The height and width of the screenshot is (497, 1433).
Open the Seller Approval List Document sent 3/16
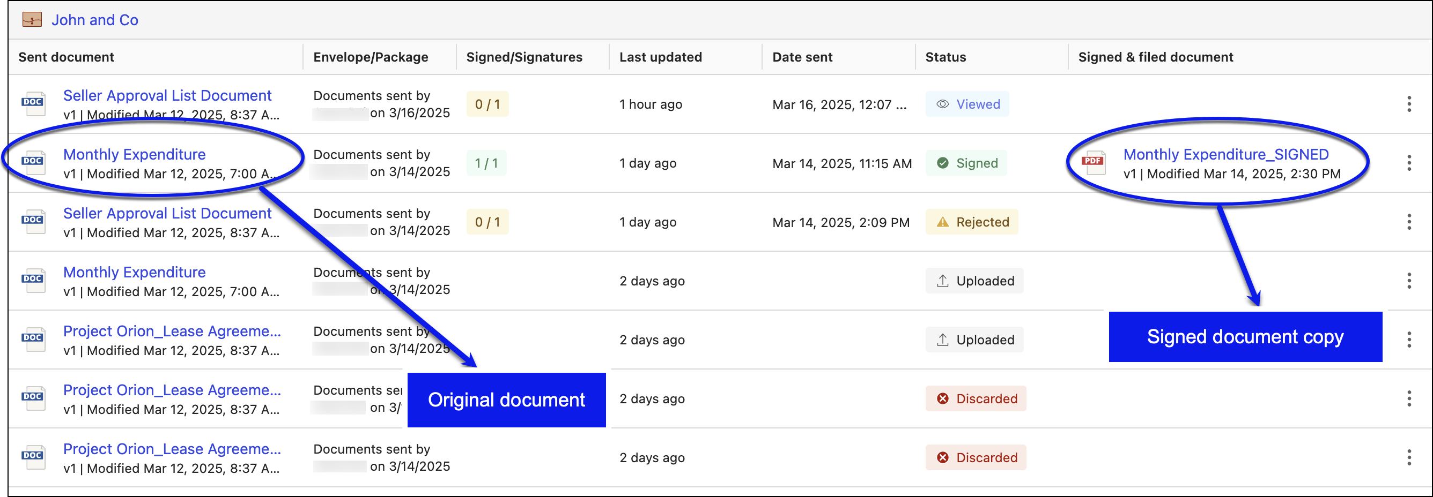167,95
